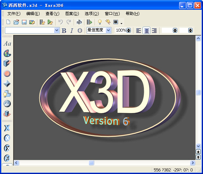The image size is (203, 174).
Task: Click the Open file folder icon
Action: (16, 22)
